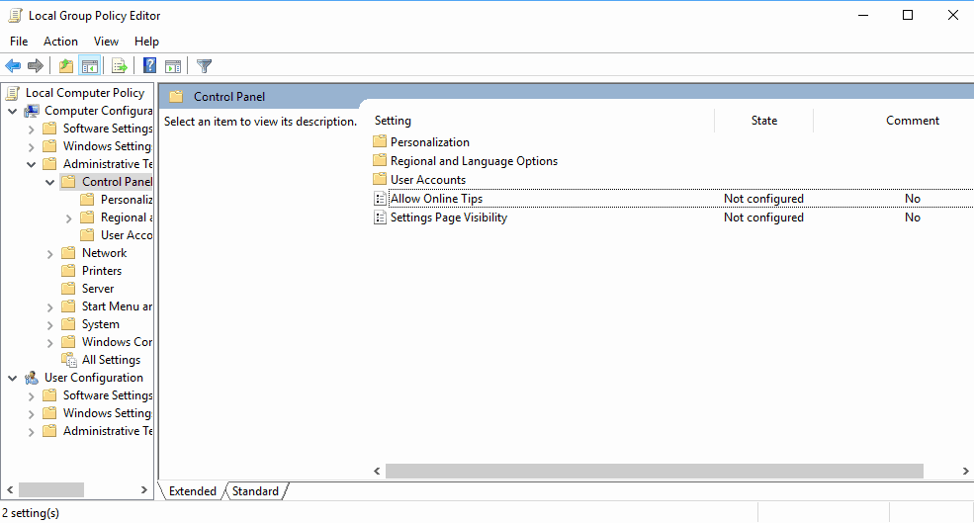The width and height of the screenshot is (974, 523).
Task: Click the Control Panel header in details pane
Action: pos(229,97)
